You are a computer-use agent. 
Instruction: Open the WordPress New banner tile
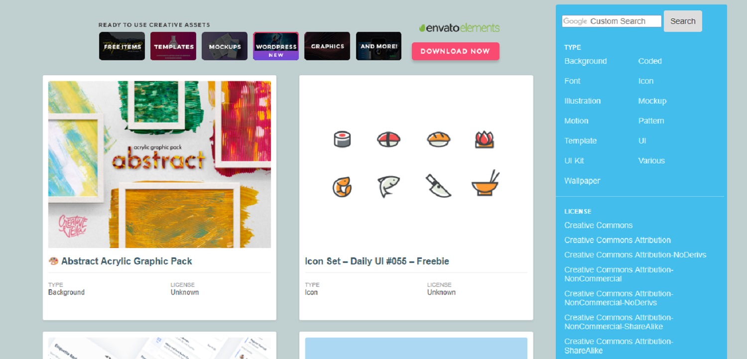[x=276, y=46]
